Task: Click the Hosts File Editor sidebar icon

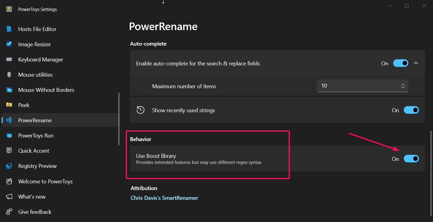Action: [x=9, y=29]
